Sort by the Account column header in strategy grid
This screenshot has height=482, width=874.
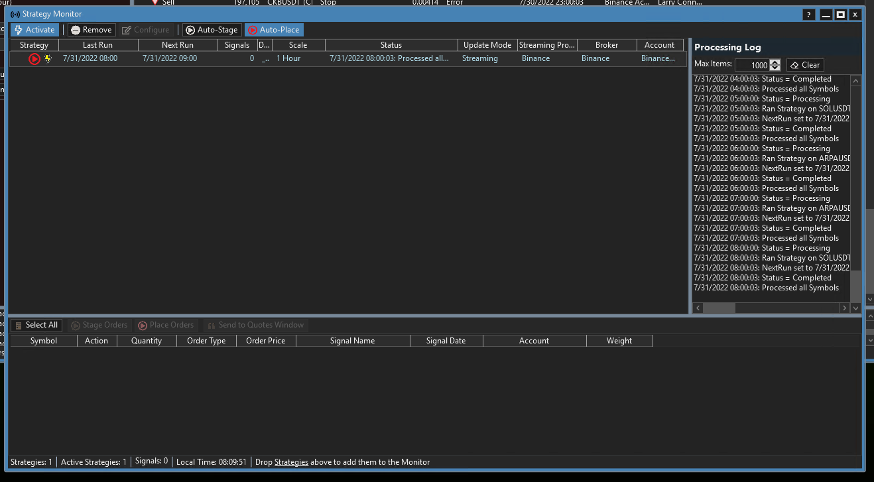pos(660,45)
